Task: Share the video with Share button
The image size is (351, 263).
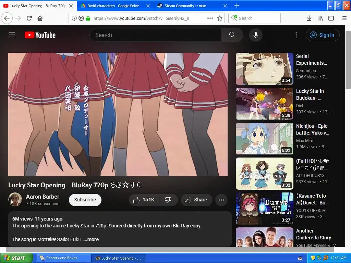Action: pos(196,200)
